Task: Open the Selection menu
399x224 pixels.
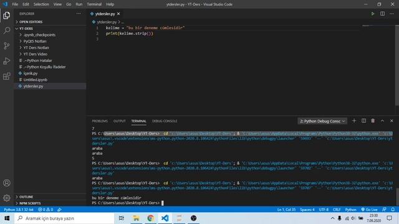Action: pos(41,4)
